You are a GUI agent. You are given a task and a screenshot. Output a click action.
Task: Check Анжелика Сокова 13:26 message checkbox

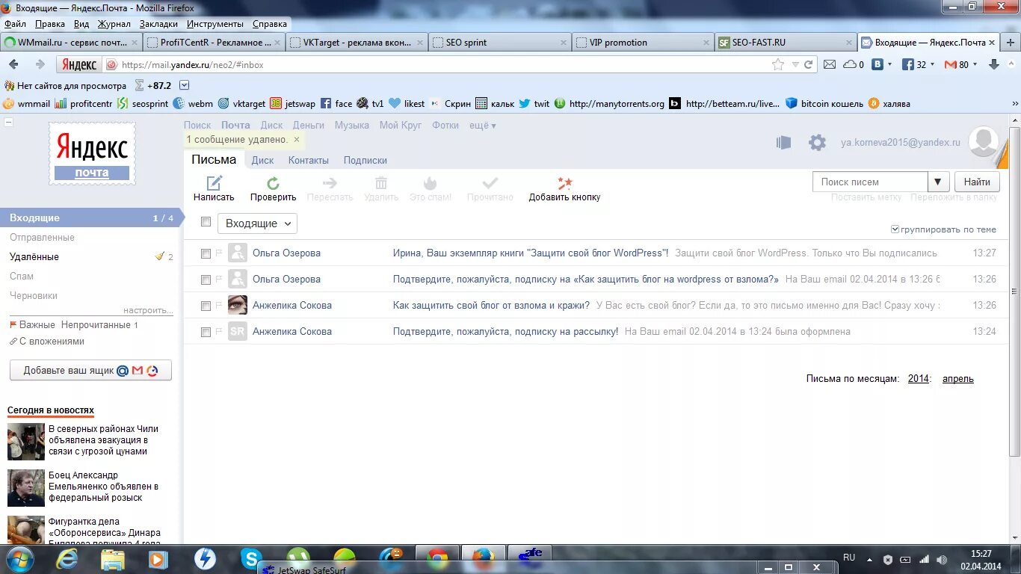(206, 306)
